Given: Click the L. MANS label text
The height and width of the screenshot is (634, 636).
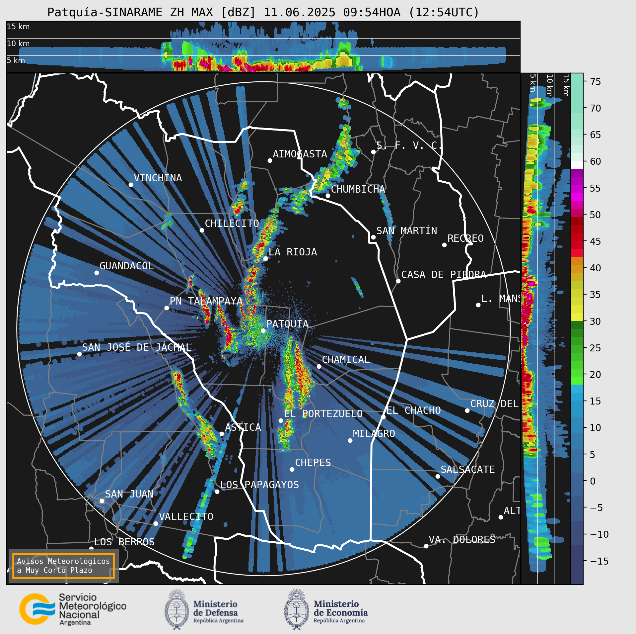Looking at the screenshot, I should tap(501, 299).
